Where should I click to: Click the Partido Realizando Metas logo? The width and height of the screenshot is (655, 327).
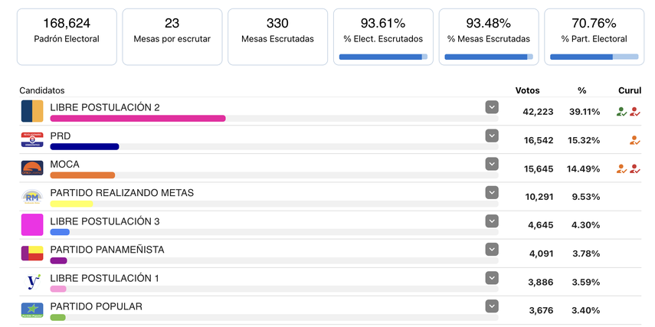[32, 196]
